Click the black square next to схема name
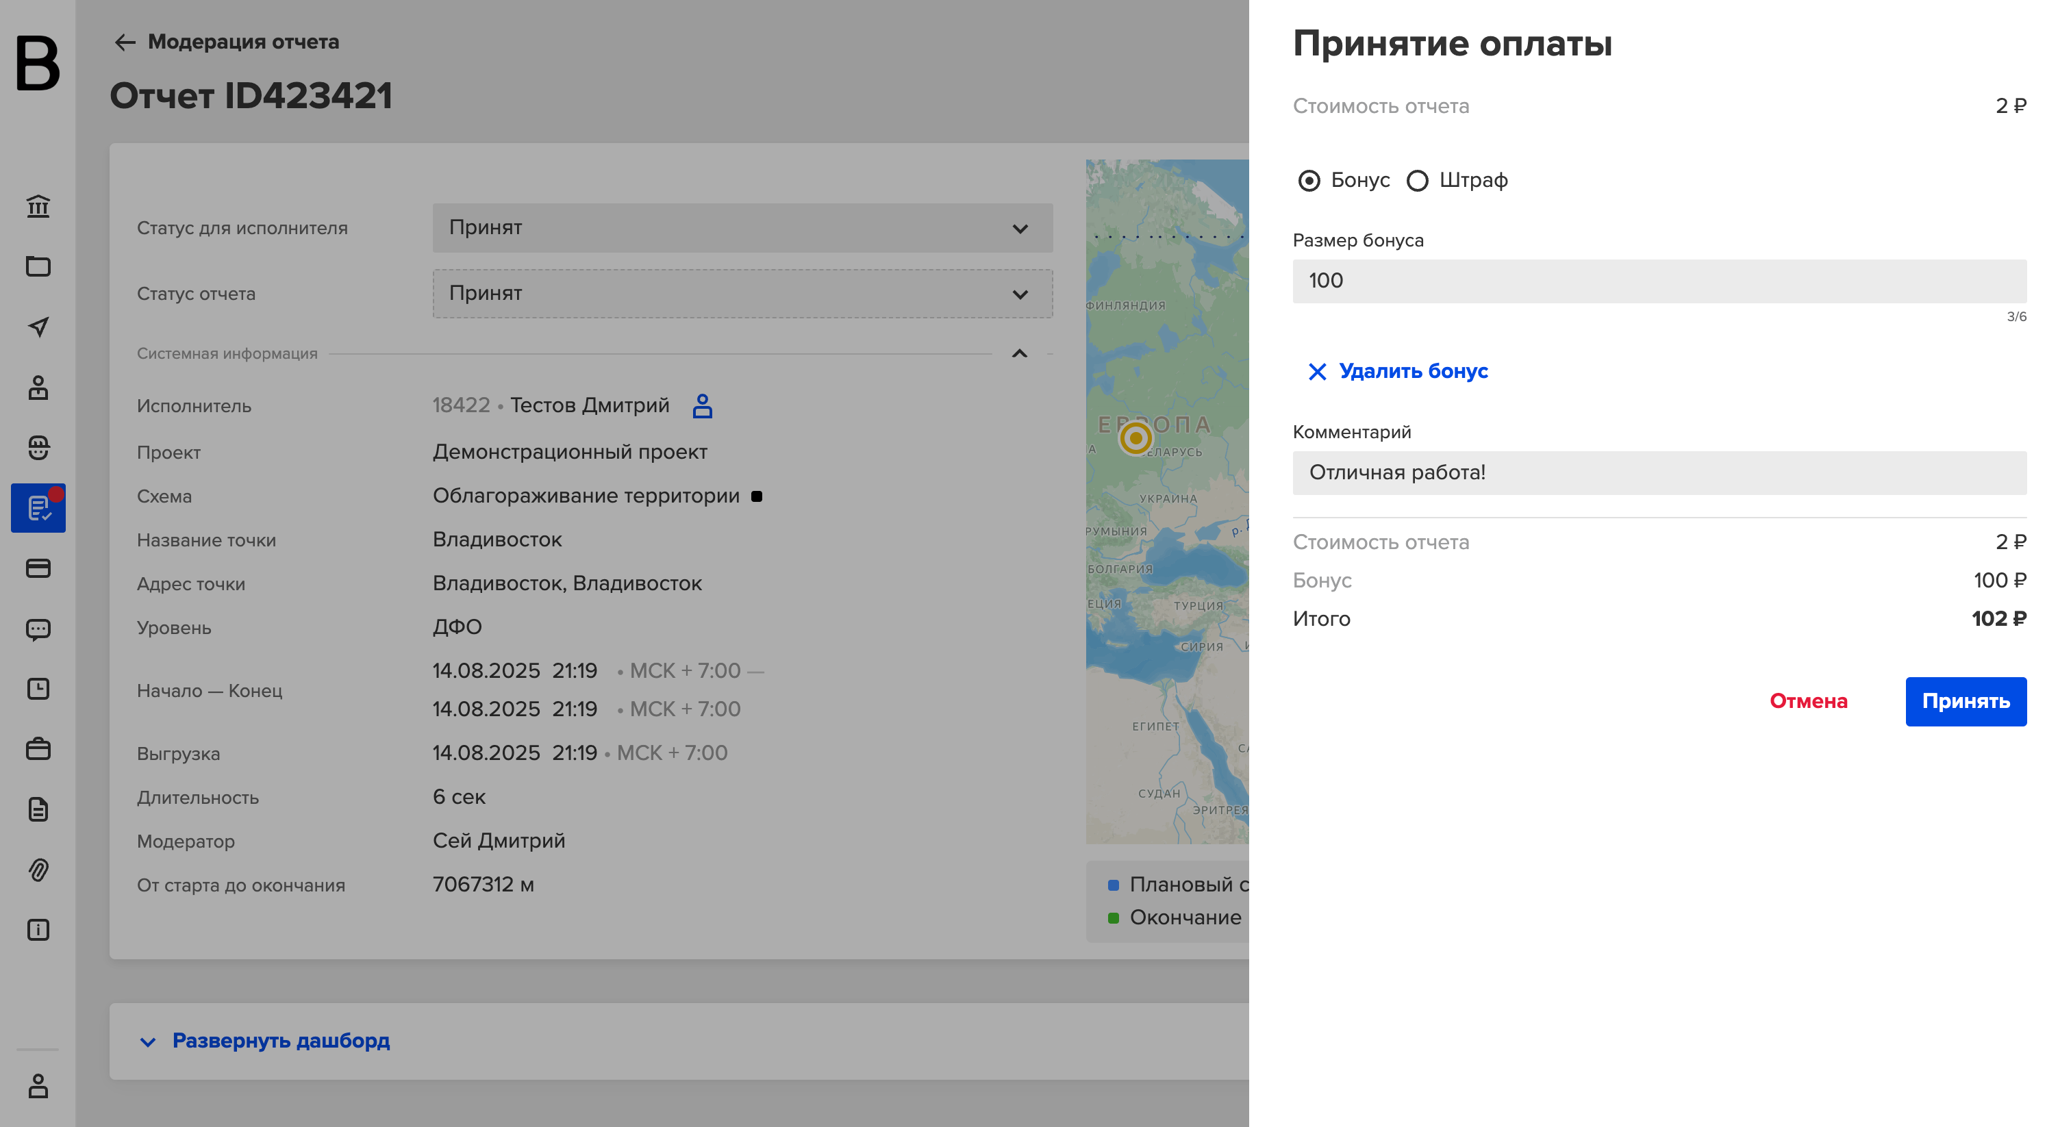This screenshot has width=2071, height=1127. pyautogui.click(x=757, y=497)
